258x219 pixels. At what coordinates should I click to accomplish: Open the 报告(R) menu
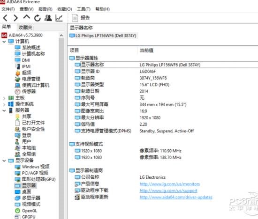[x=45, y=9]
